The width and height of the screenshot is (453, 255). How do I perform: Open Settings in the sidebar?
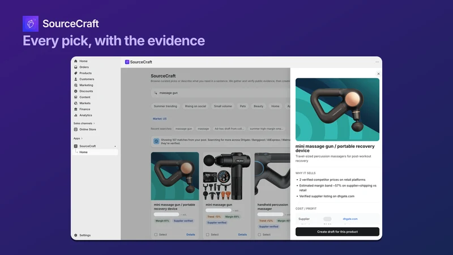coord(85,235)
